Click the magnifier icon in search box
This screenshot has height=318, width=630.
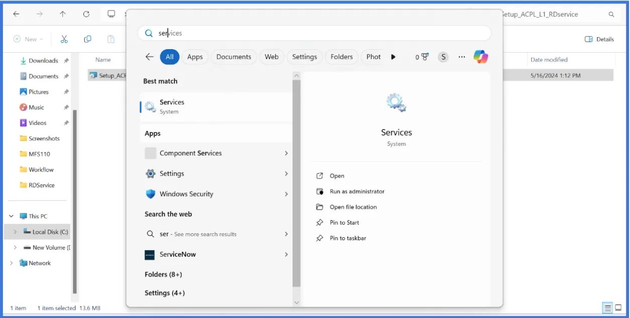149,33
